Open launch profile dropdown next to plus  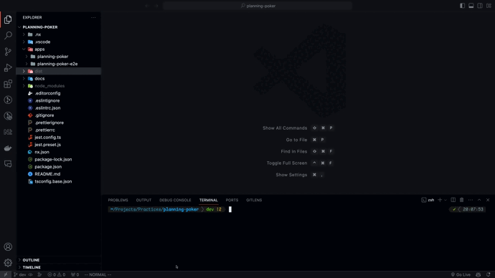(445, 200)
